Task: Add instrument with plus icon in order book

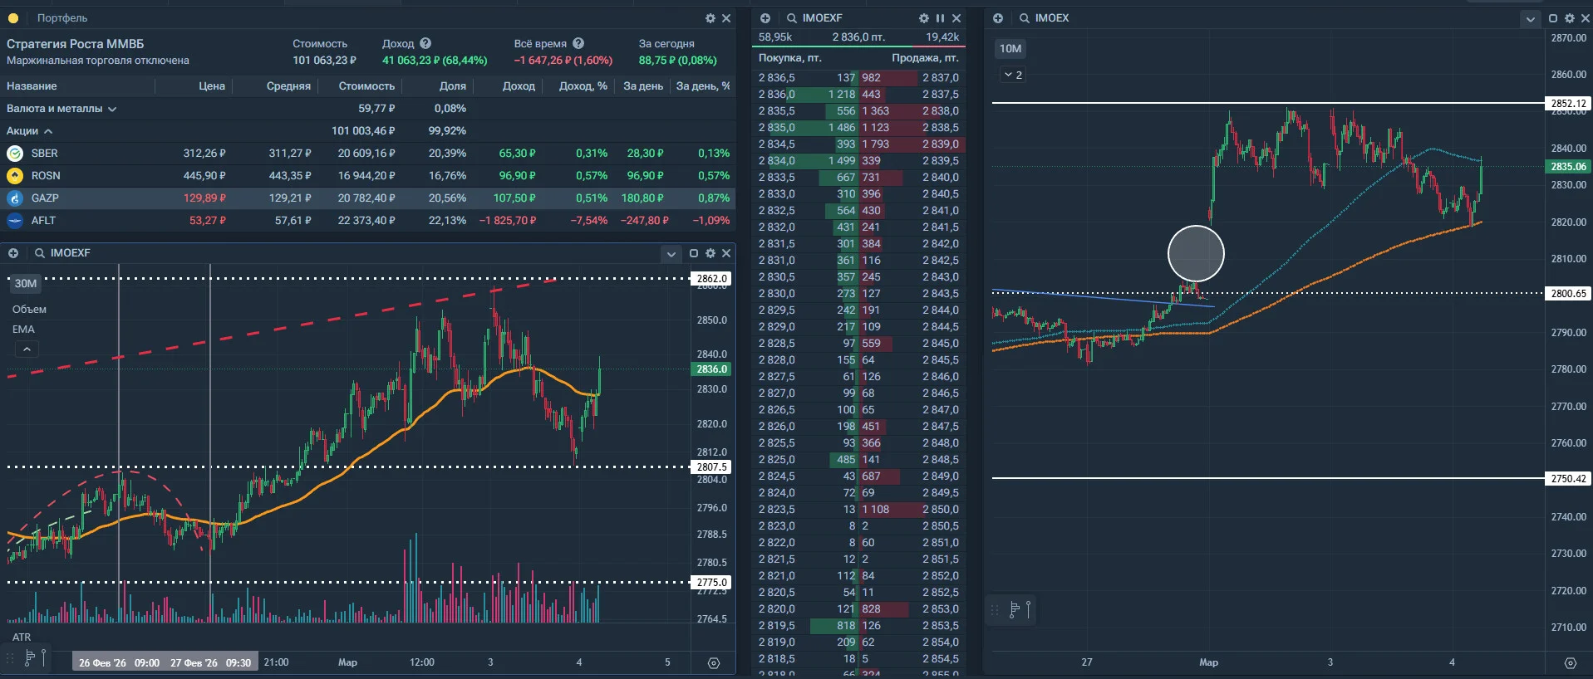Action: click(765, 18)
